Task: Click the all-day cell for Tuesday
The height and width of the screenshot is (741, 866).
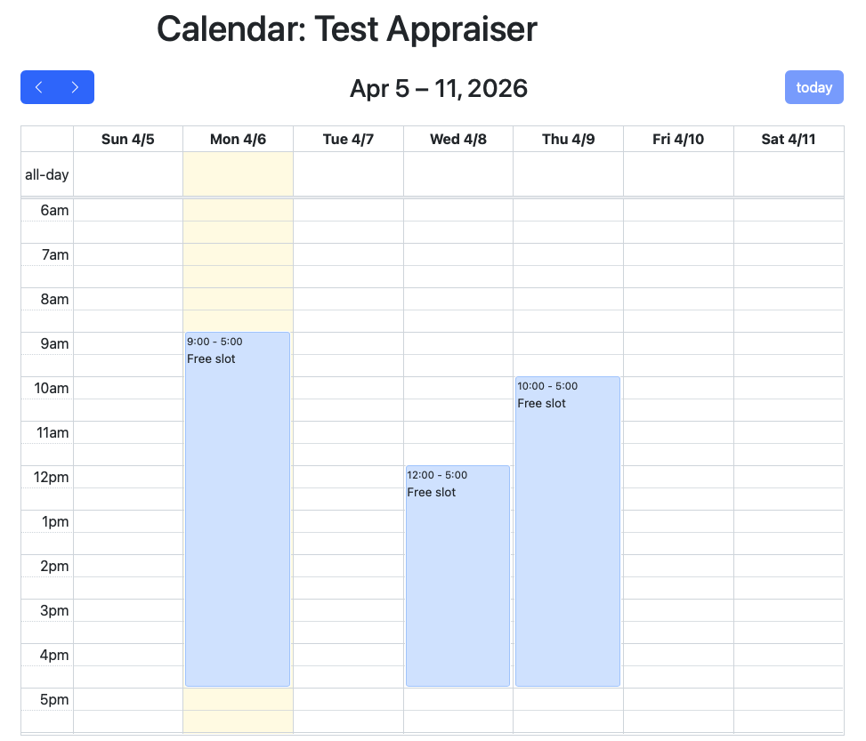Action: [x=348, y=174]
